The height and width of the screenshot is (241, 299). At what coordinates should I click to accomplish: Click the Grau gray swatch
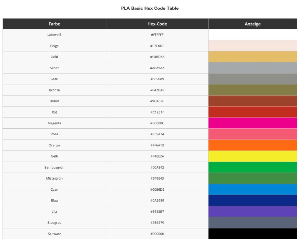pyautogui.click(x=253, y=79)
